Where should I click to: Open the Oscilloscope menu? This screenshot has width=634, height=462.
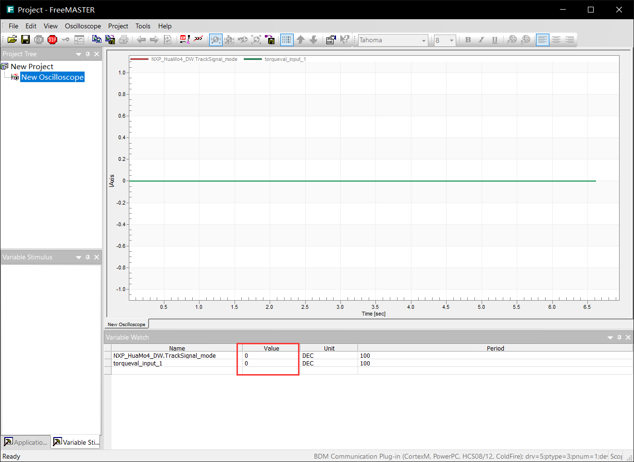(83, 26)
